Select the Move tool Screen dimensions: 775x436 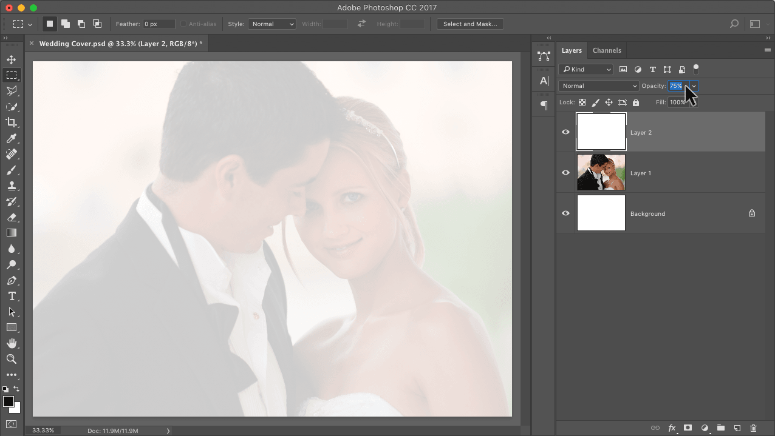point(12,59)
